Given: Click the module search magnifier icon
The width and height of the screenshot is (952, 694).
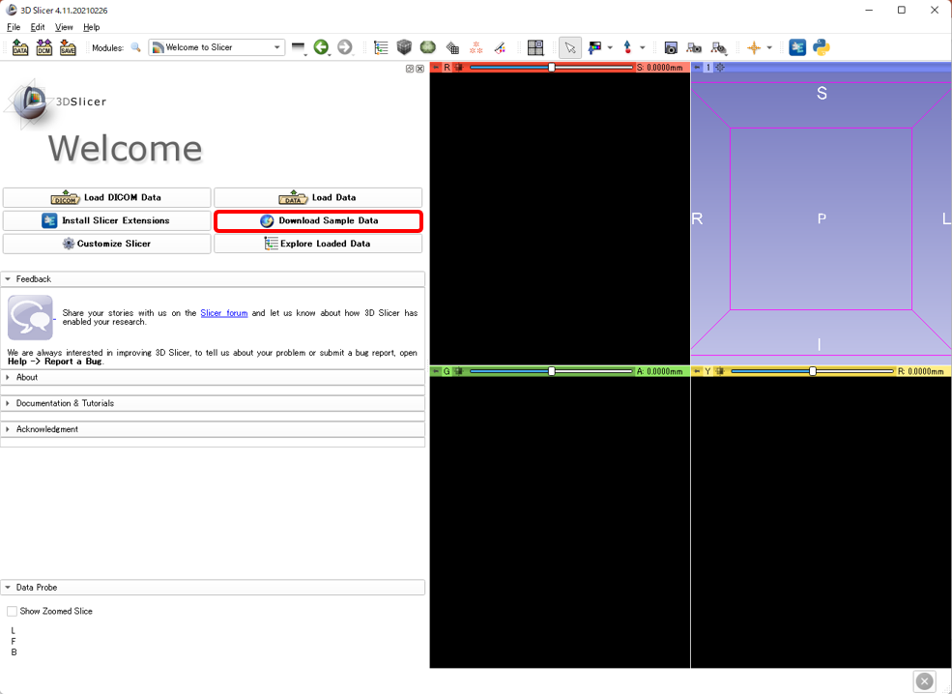Looking at the screenshot, I should [x=135, y=47].
